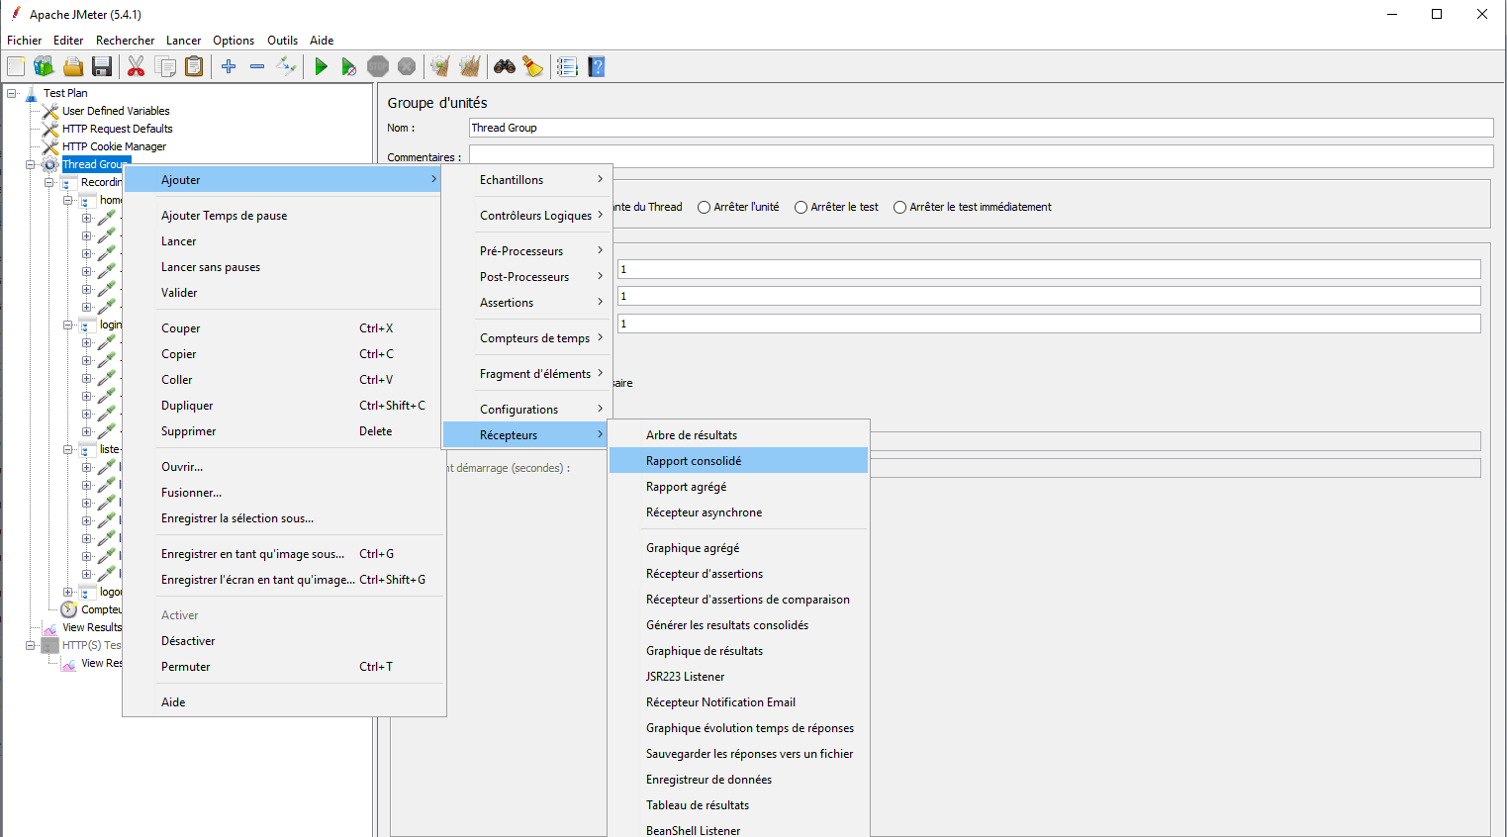Open the Outils menu
1507x837 pixels.
(282, 41)
